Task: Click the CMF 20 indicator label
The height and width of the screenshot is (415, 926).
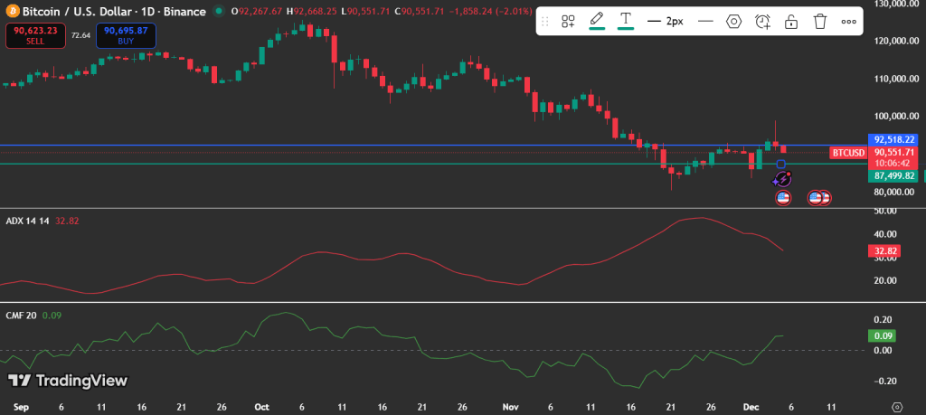Action: [x=21, y=316]
